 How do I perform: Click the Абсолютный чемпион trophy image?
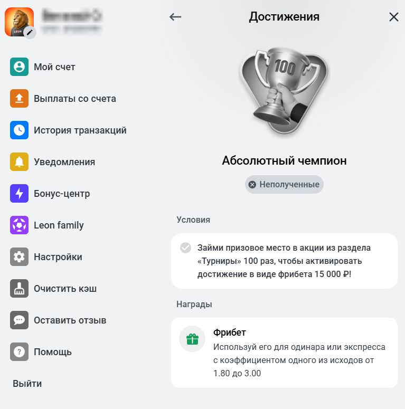pos(284,91)
